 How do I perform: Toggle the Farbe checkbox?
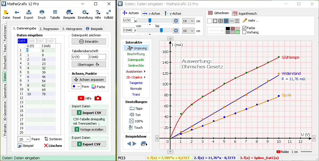tap(244, 28)
